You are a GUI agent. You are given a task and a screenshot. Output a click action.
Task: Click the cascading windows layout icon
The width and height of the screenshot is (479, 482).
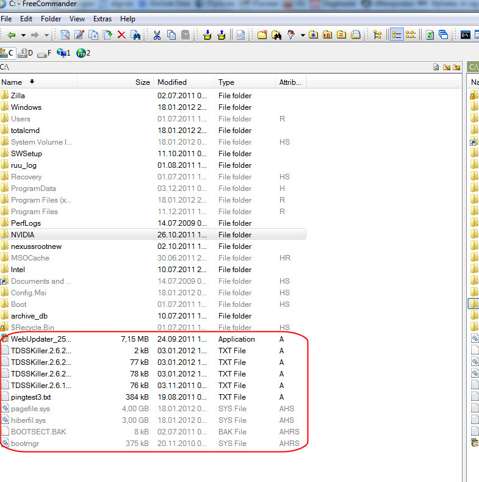444,35
